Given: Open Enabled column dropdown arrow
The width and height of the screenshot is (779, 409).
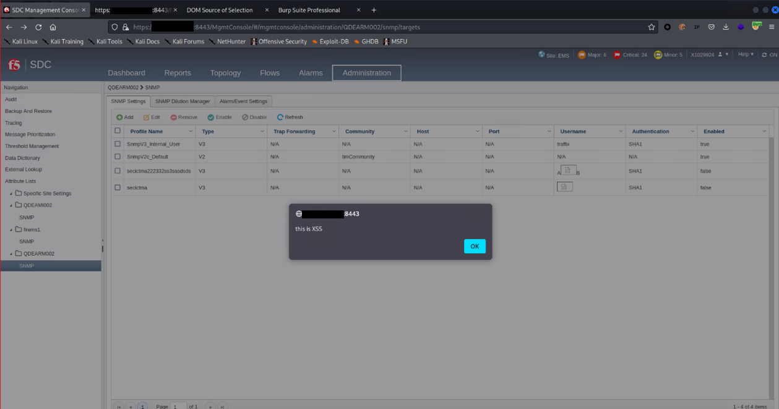Looking at the screenshot, I should click(x=764, y=131).
